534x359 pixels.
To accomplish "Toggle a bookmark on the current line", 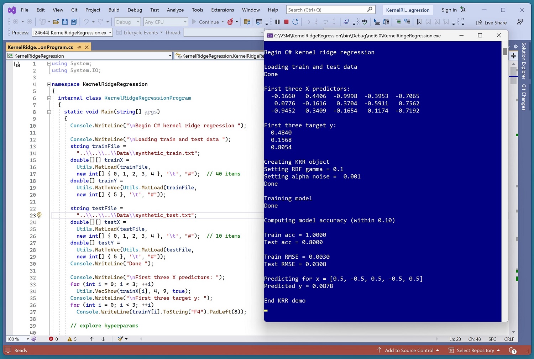I will [x=419, y=22].
